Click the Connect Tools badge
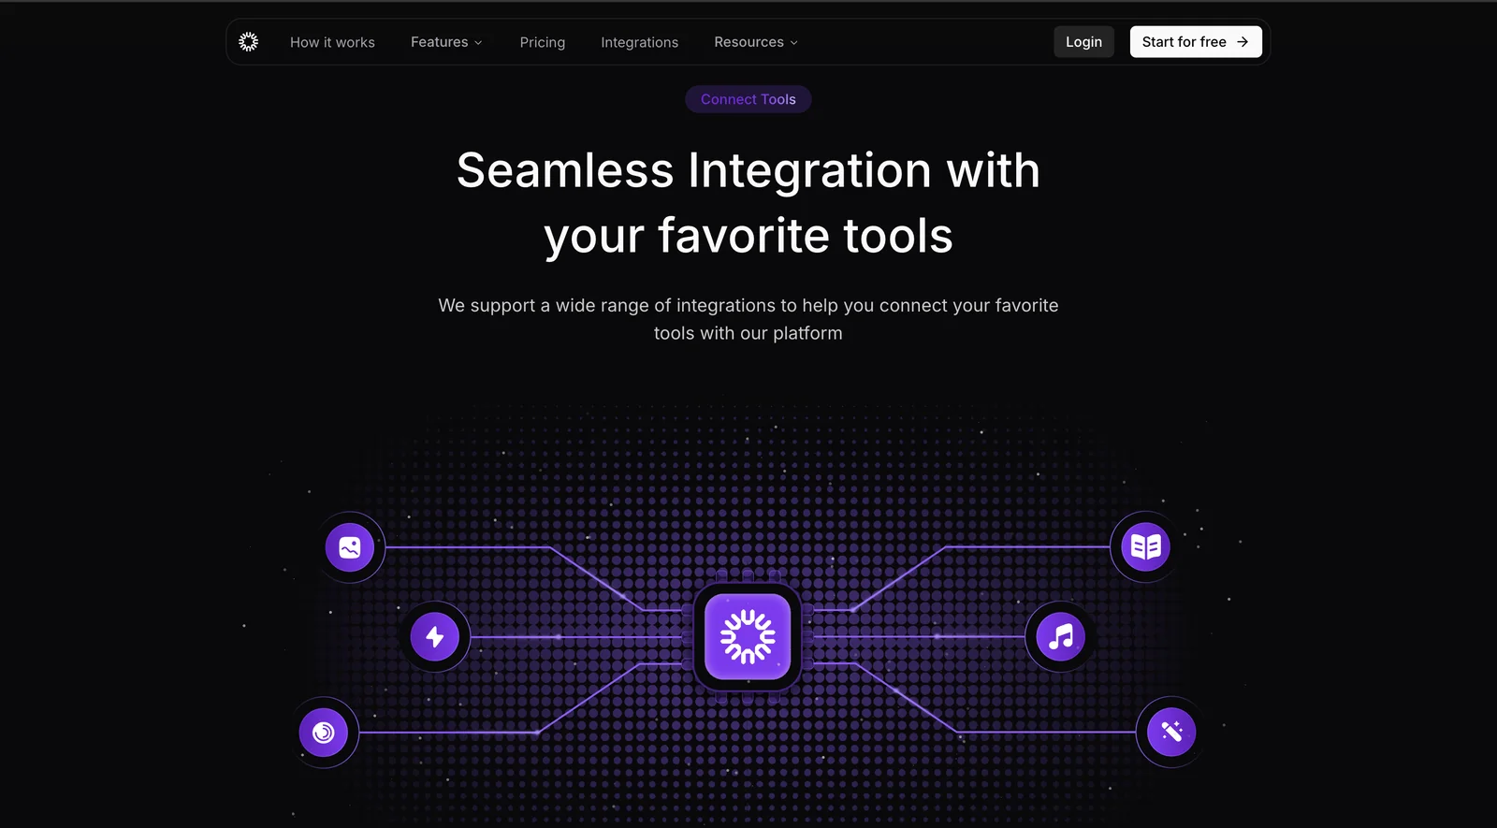The image size is (1497, 828). (x=748, y=99)
